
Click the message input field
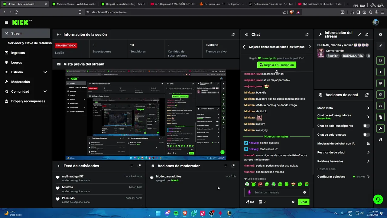pos(277,192)
